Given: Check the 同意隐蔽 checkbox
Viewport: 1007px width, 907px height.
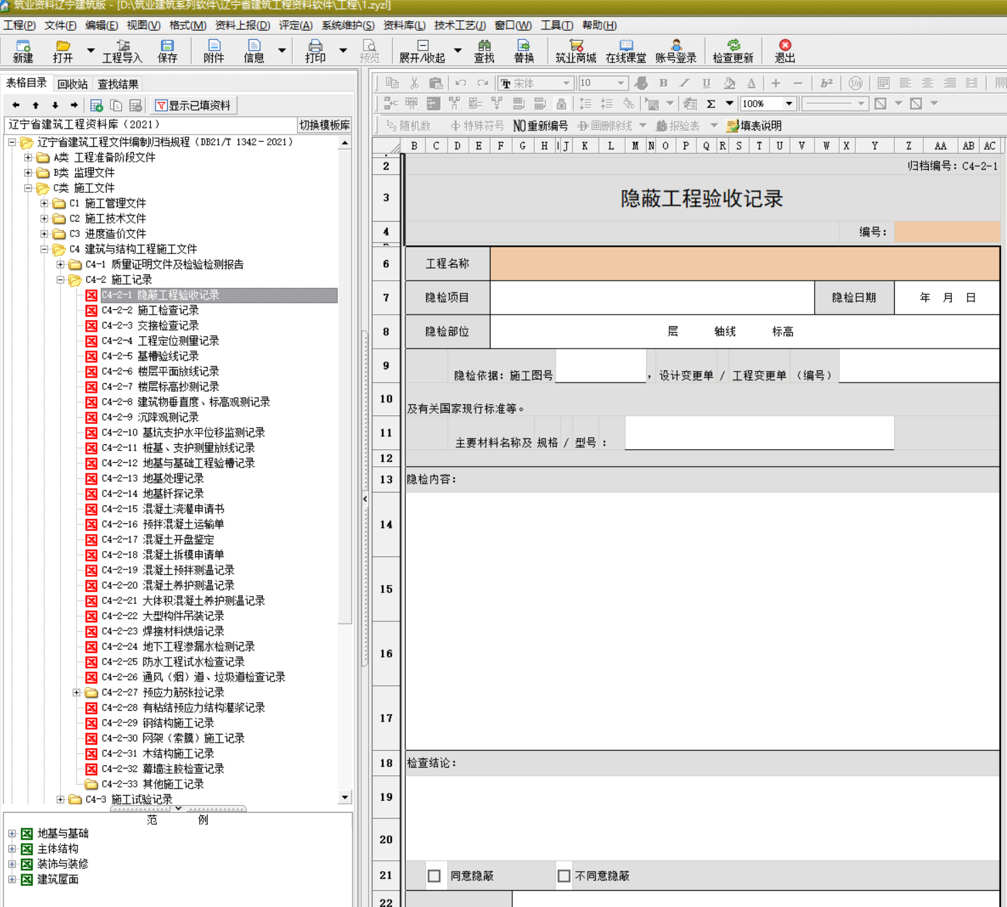Looking at the screenshot, I should [x=434, y=876].
